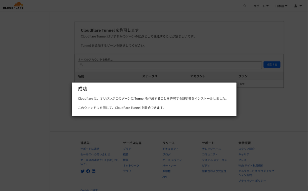Open search via the magnifier icon in the navbar
308x191 pixels.
coord(245,6)
